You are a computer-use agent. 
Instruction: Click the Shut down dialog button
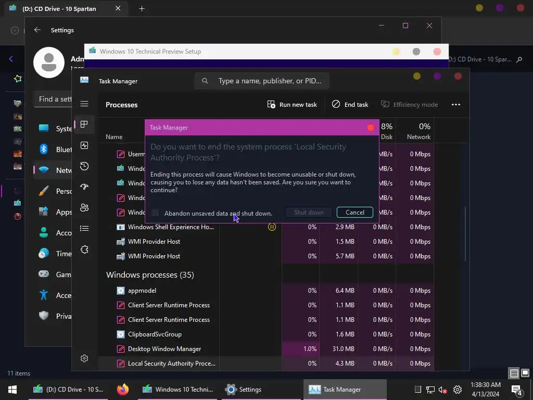pos(309,213)
